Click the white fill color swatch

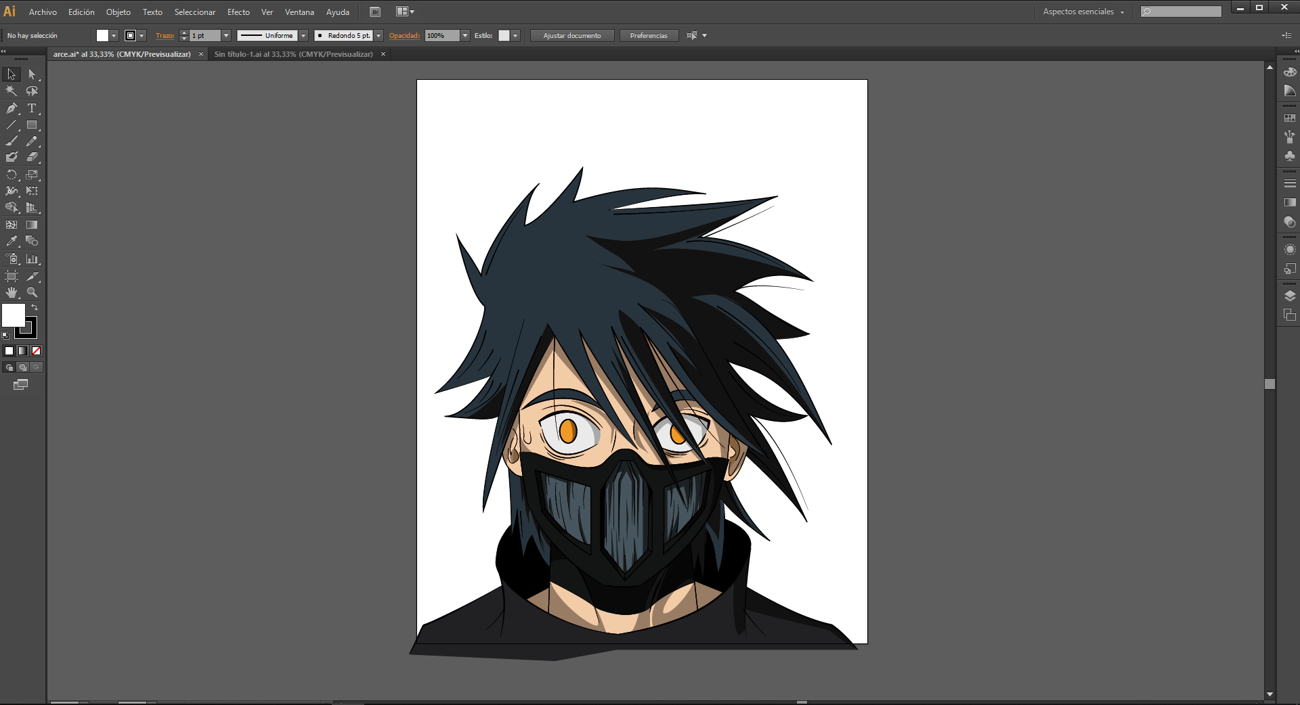(x=14, y=315)
